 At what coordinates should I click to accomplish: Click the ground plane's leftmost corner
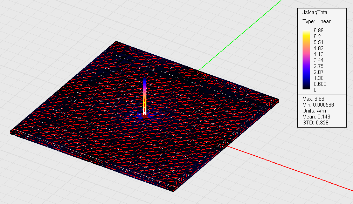(x=11, y=132)
